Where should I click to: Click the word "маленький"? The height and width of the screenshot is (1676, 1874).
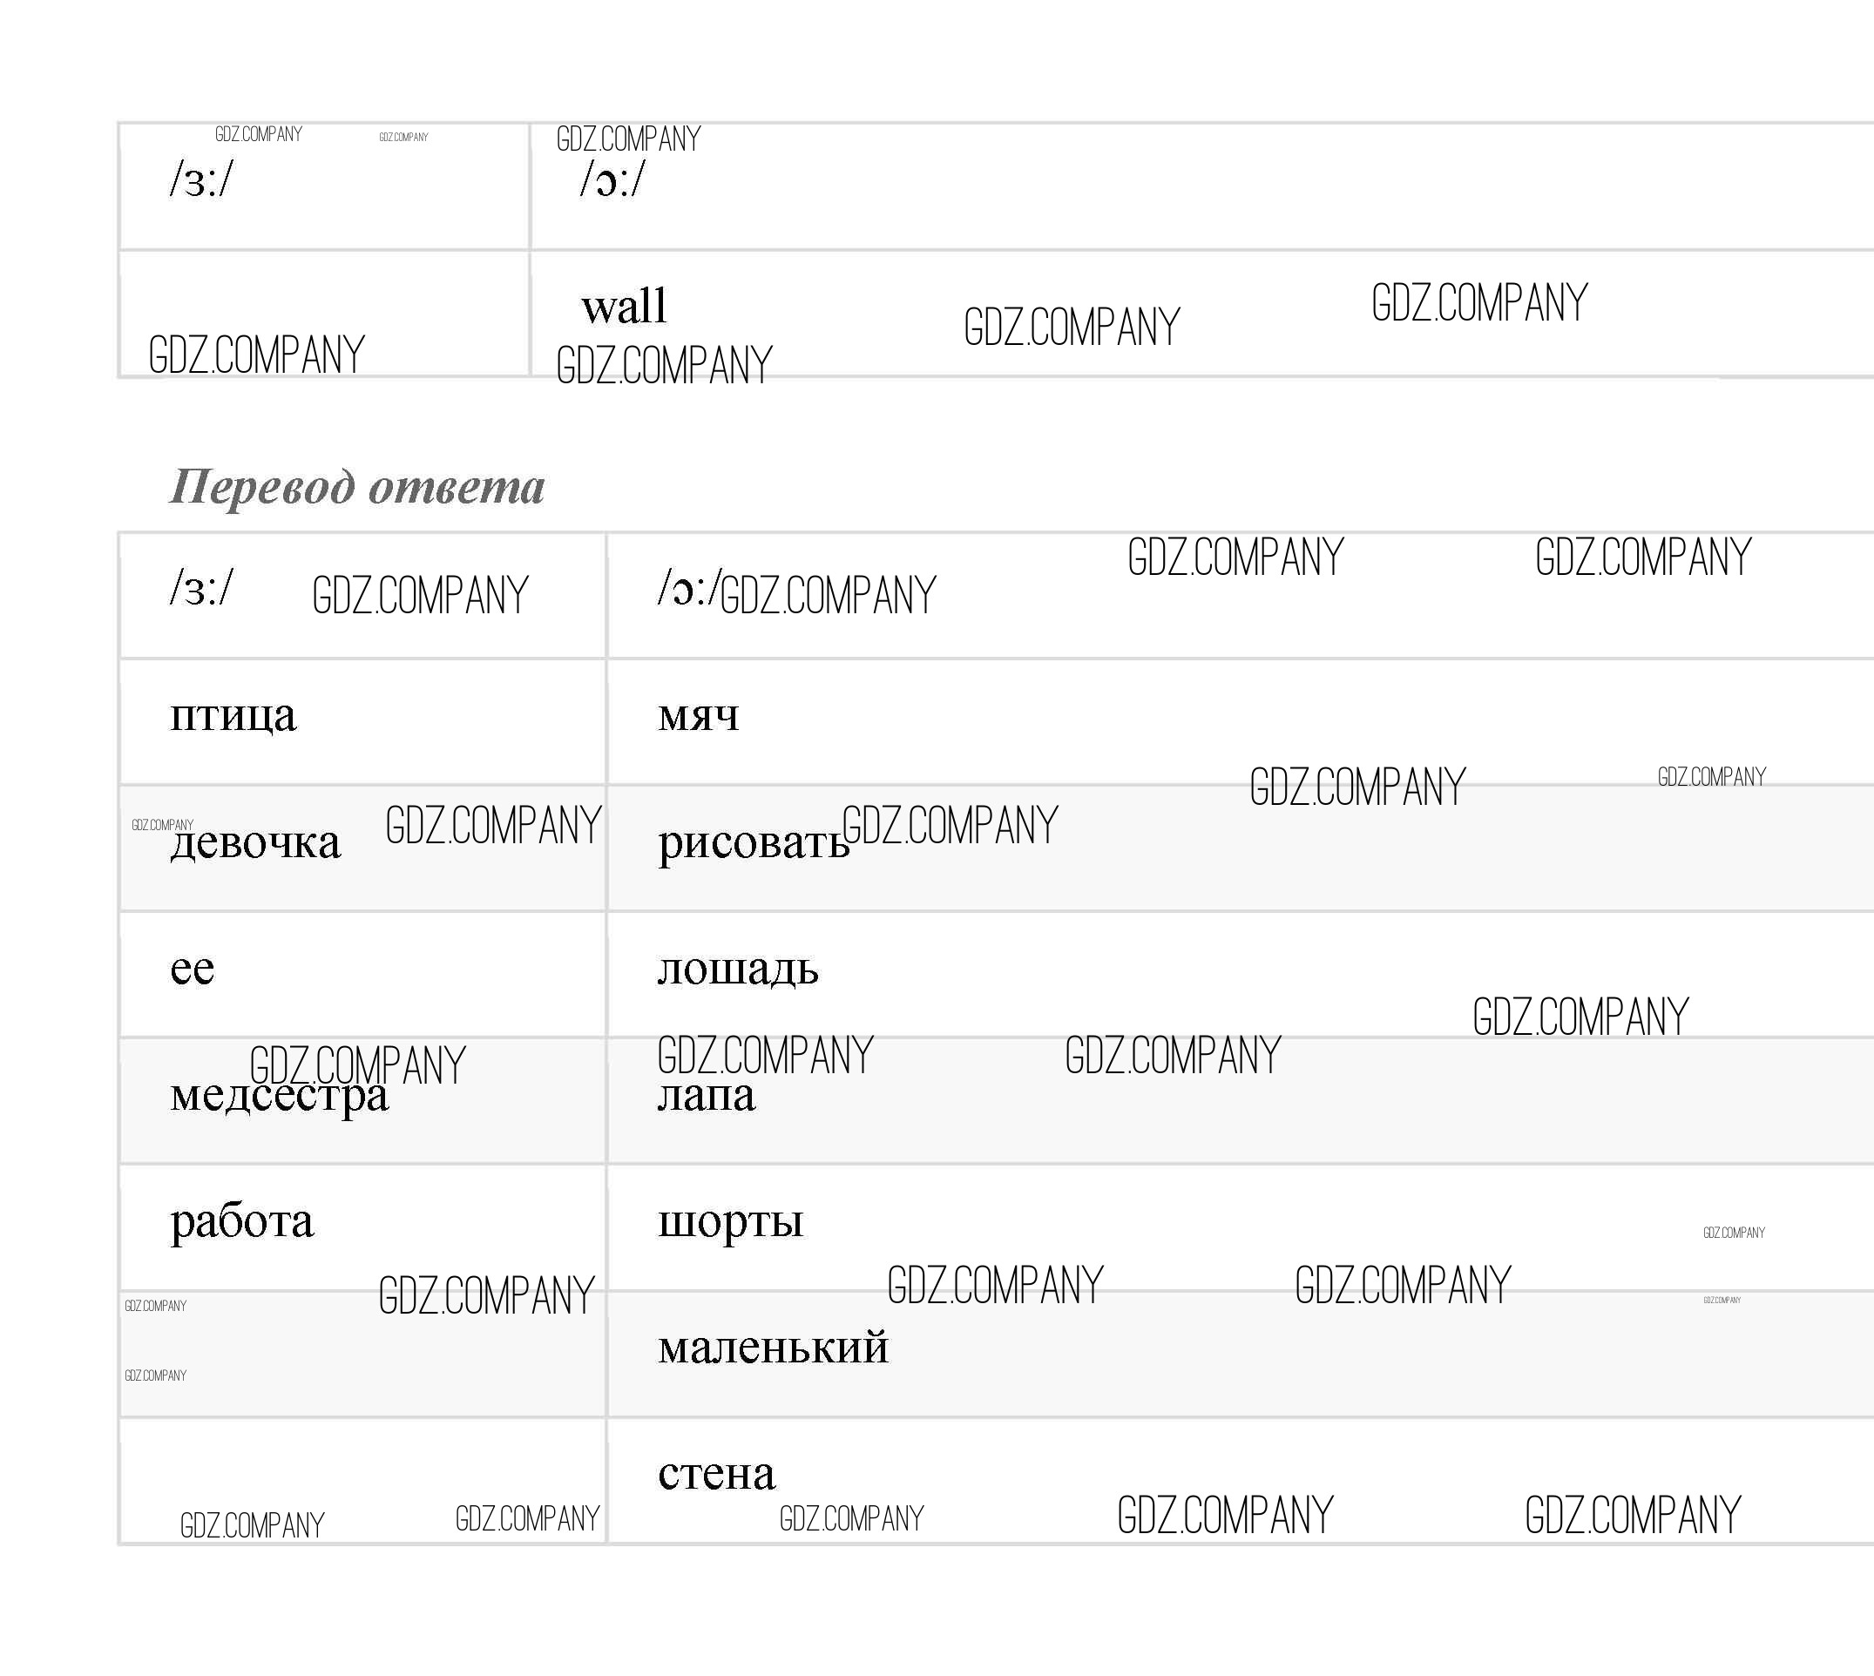pos(774,1348)
